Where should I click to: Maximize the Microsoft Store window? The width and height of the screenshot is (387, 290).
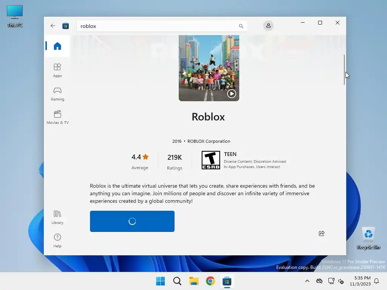(320, 23)
